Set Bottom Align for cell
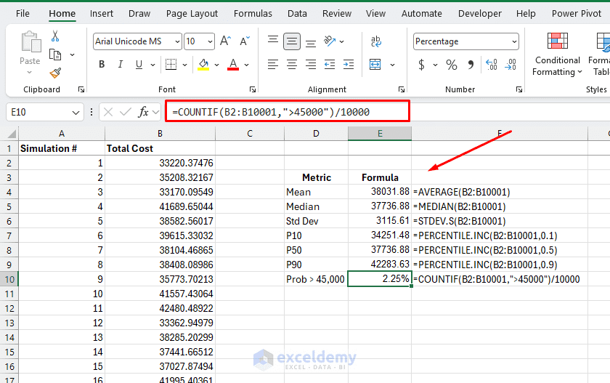Image resolution: width=610 pixels, height=383 pixels. click(x=311, y=43)
